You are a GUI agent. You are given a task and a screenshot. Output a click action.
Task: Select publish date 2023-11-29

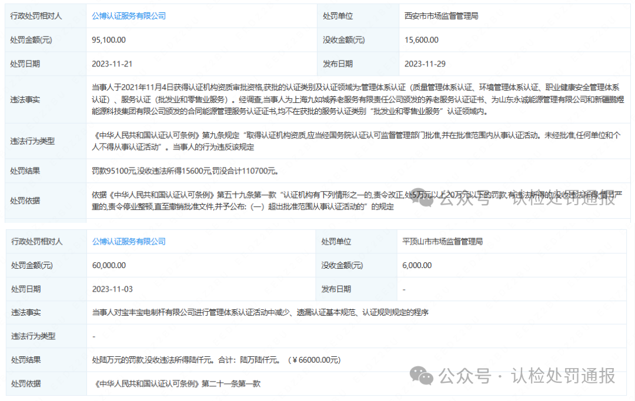click(x=425, y=64)
